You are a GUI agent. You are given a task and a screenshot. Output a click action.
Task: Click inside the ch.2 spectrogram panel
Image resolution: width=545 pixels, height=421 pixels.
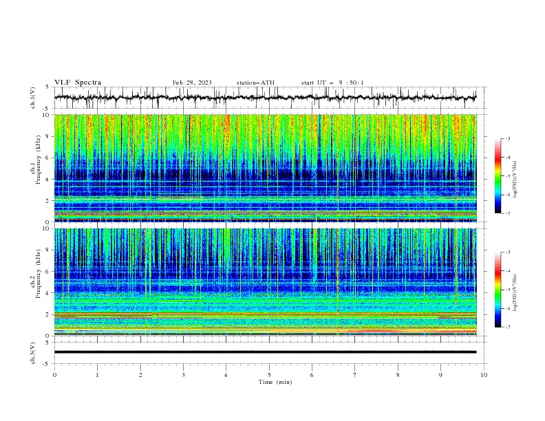click(266, 282)
